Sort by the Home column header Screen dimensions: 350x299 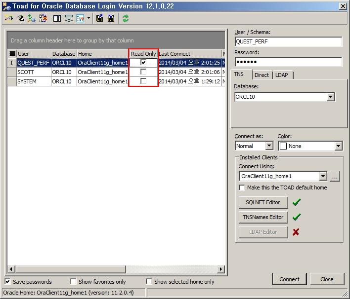pos(103,54)
